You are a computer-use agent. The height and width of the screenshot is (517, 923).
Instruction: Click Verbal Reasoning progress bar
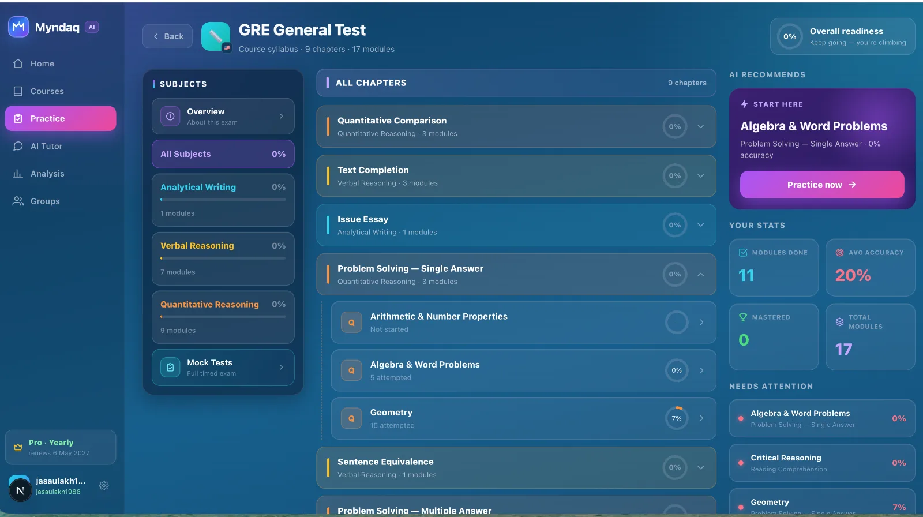(223, 258)
